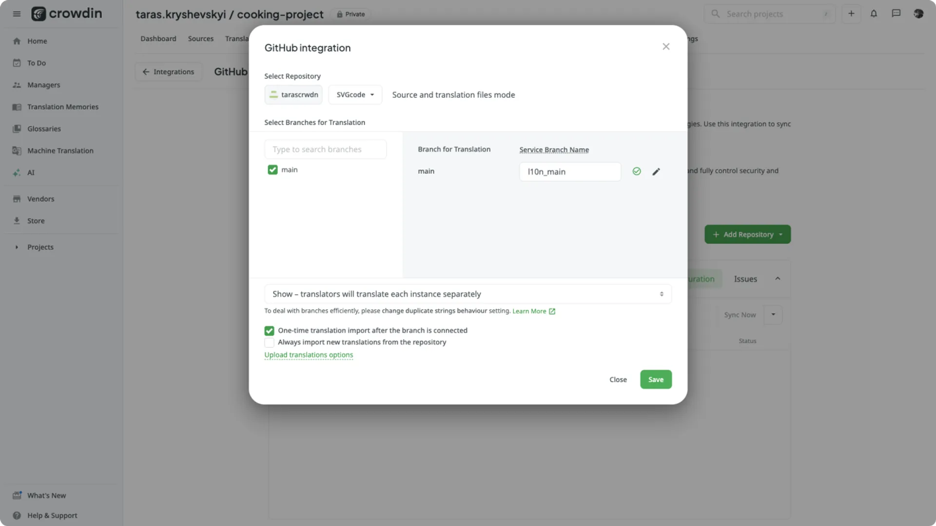The height and width of the screenshot is (526, 936).
Task: Click the Service Branch Name header
Action: [x=554, y=150]
